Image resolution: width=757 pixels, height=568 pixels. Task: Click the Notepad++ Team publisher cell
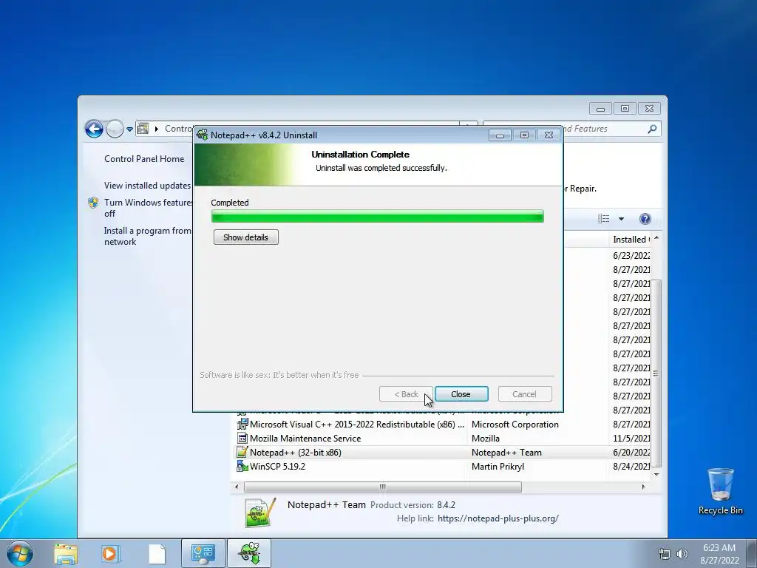[x=506, y=453]
